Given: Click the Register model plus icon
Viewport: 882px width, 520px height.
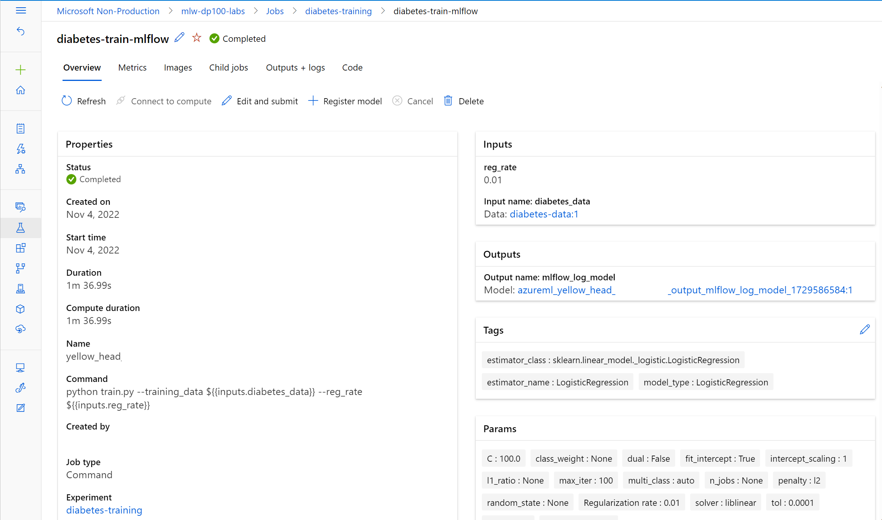Looking at the screenshot, I should pyautogui.click(x=313, y=101).
